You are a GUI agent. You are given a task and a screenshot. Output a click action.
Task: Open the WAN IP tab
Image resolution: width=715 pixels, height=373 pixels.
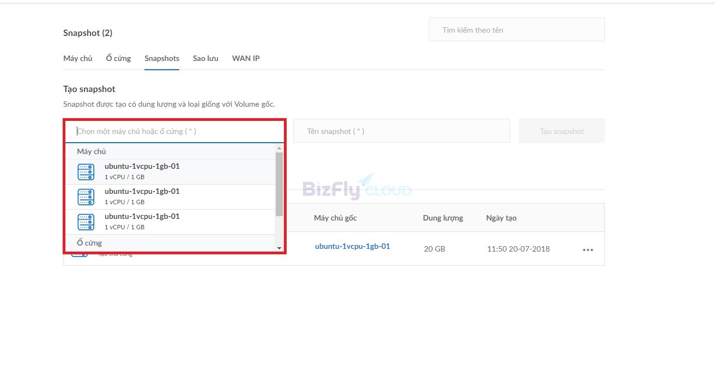coord(246,58)
